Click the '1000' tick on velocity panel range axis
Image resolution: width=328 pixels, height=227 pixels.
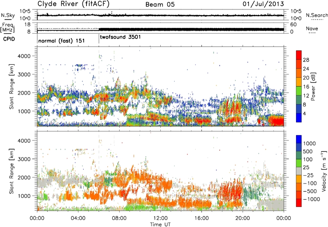(x=24, y=196)
